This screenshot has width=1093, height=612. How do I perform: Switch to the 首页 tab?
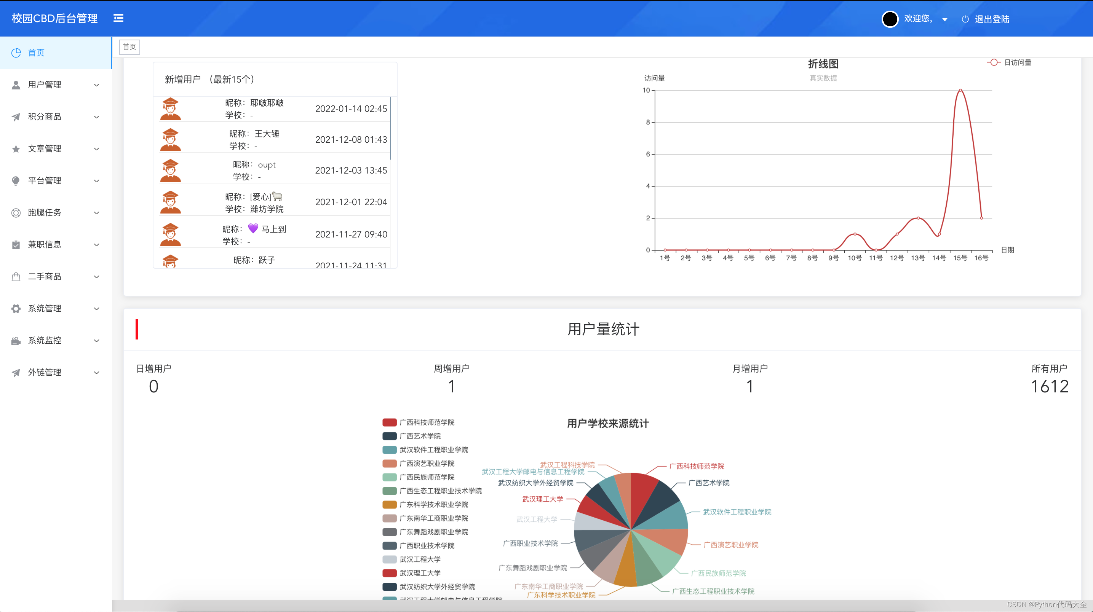click(x=129, y=47)
